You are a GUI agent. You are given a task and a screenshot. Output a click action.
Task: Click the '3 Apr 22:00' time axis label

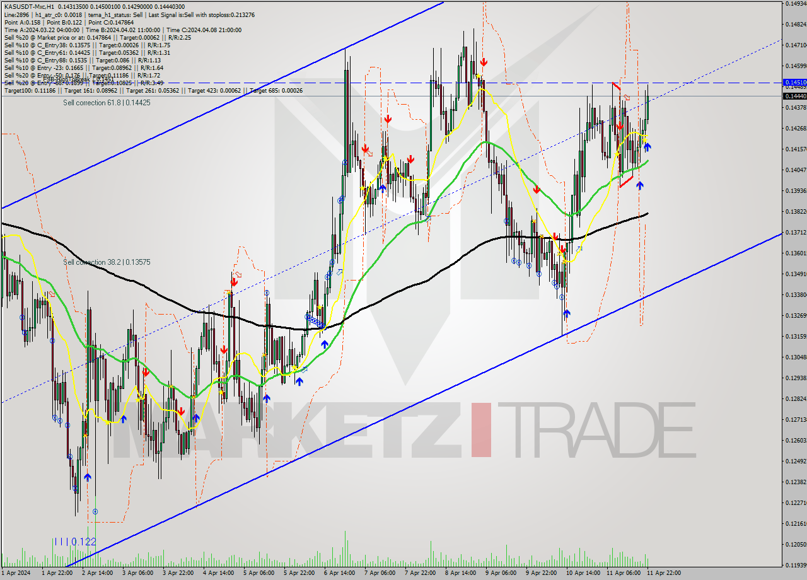tap(179, 573)
